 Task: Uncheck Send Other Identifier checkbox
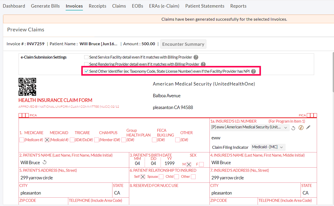(x=86, y=71)
